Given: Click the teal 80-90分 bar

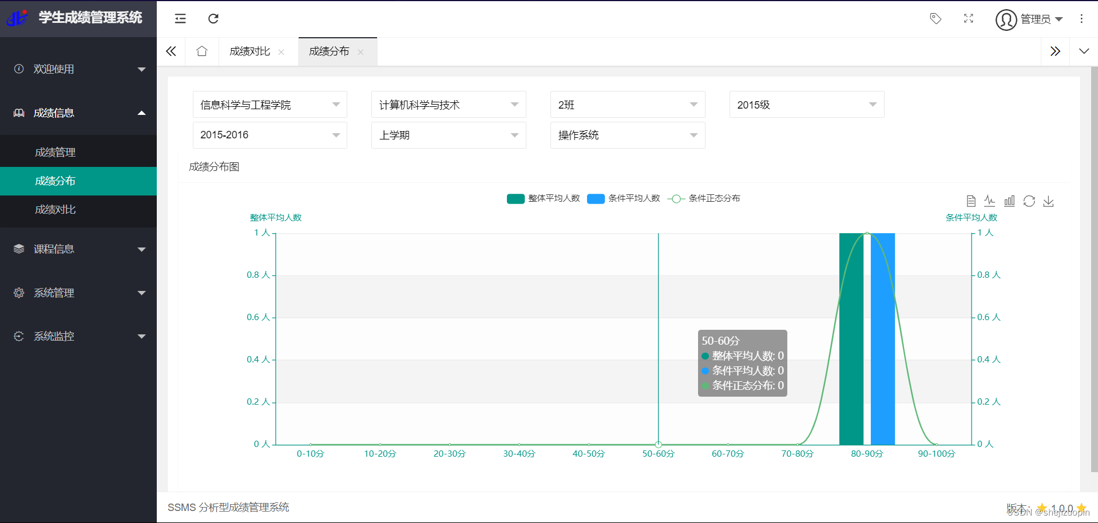Looking at the screenshot, I should [x=851, y=339].
